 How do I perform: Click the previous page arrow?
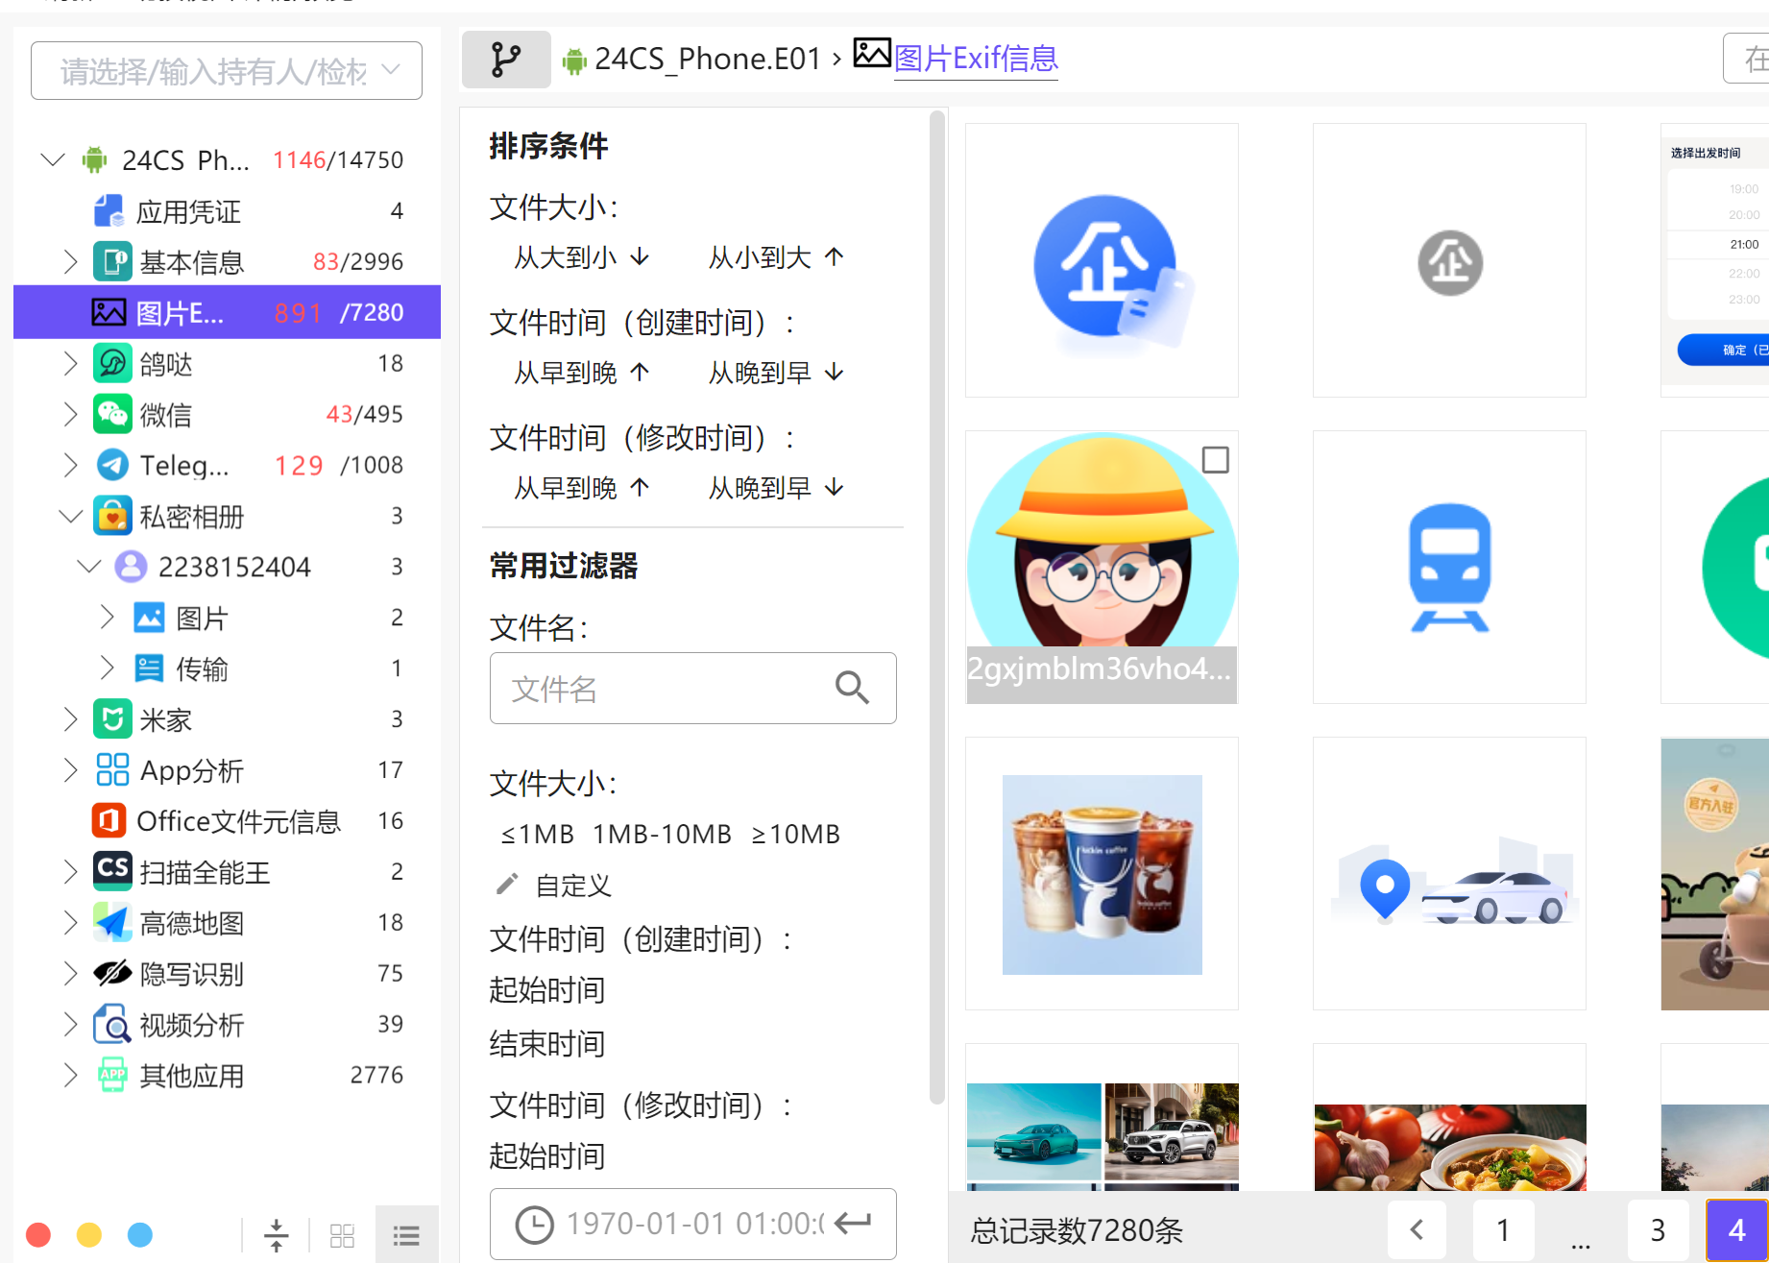(1417, 1229)
